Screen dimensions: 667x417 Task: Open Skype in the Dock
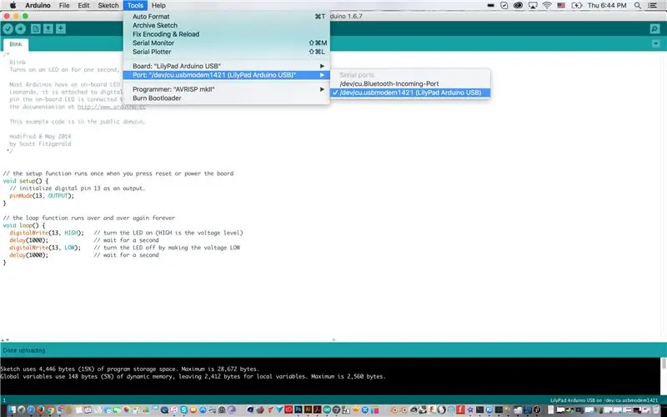click(183, 409)
